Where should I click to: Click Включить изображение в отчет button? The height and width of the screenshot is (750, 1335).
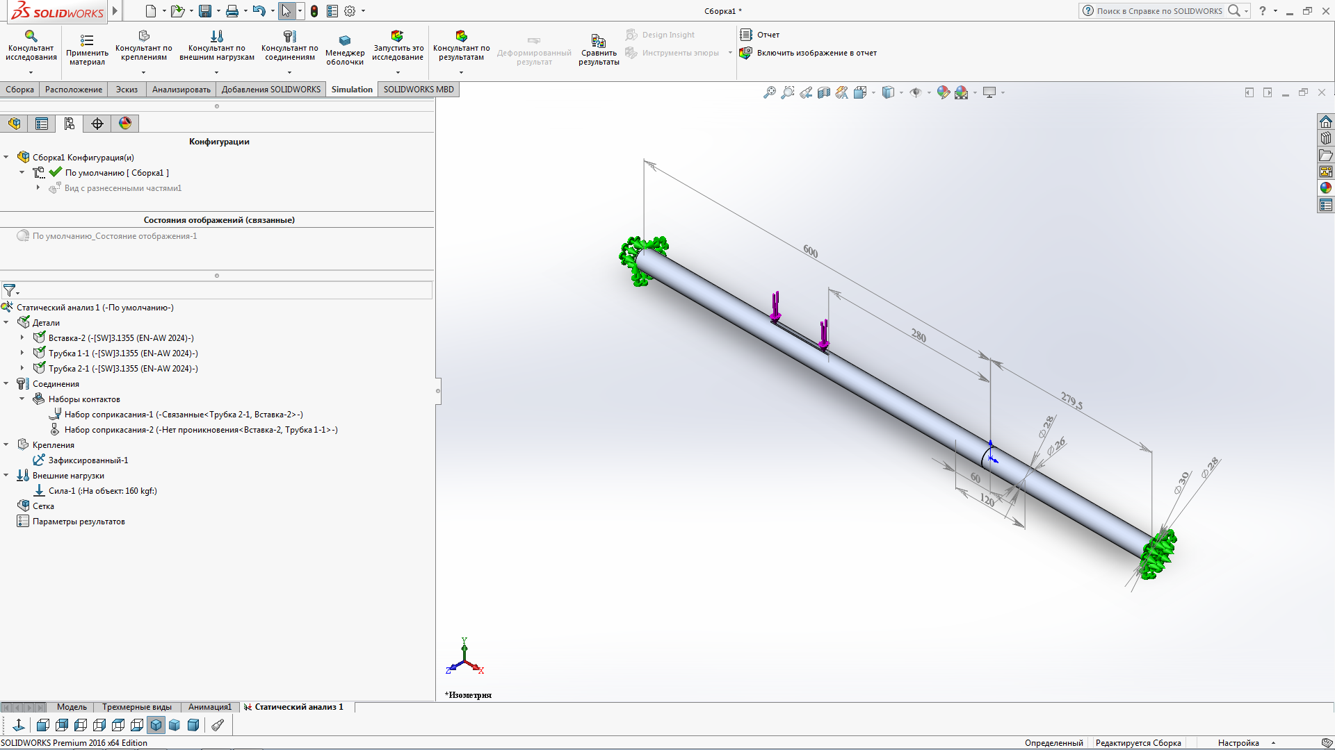pyautogui.click(x=809, y=52)
